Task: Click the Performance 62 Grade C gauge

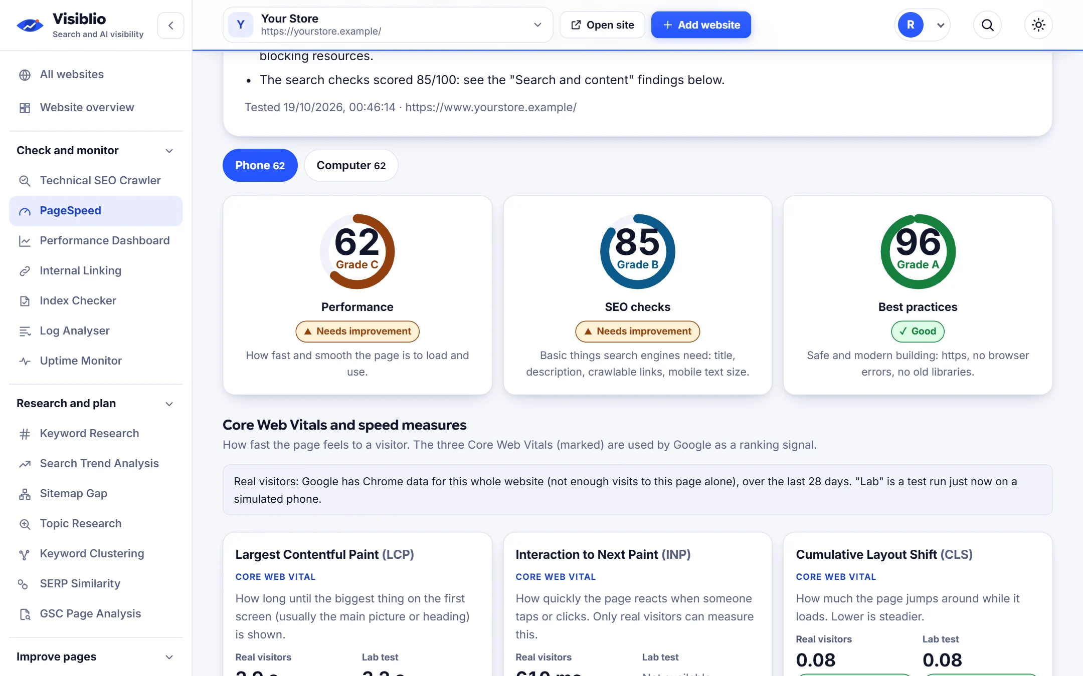Action: tap(357, 251)
